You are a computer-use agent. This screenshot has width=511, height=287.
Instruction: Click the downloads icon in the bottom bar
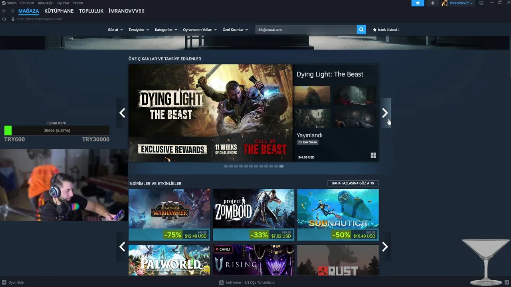click(221, 282)
